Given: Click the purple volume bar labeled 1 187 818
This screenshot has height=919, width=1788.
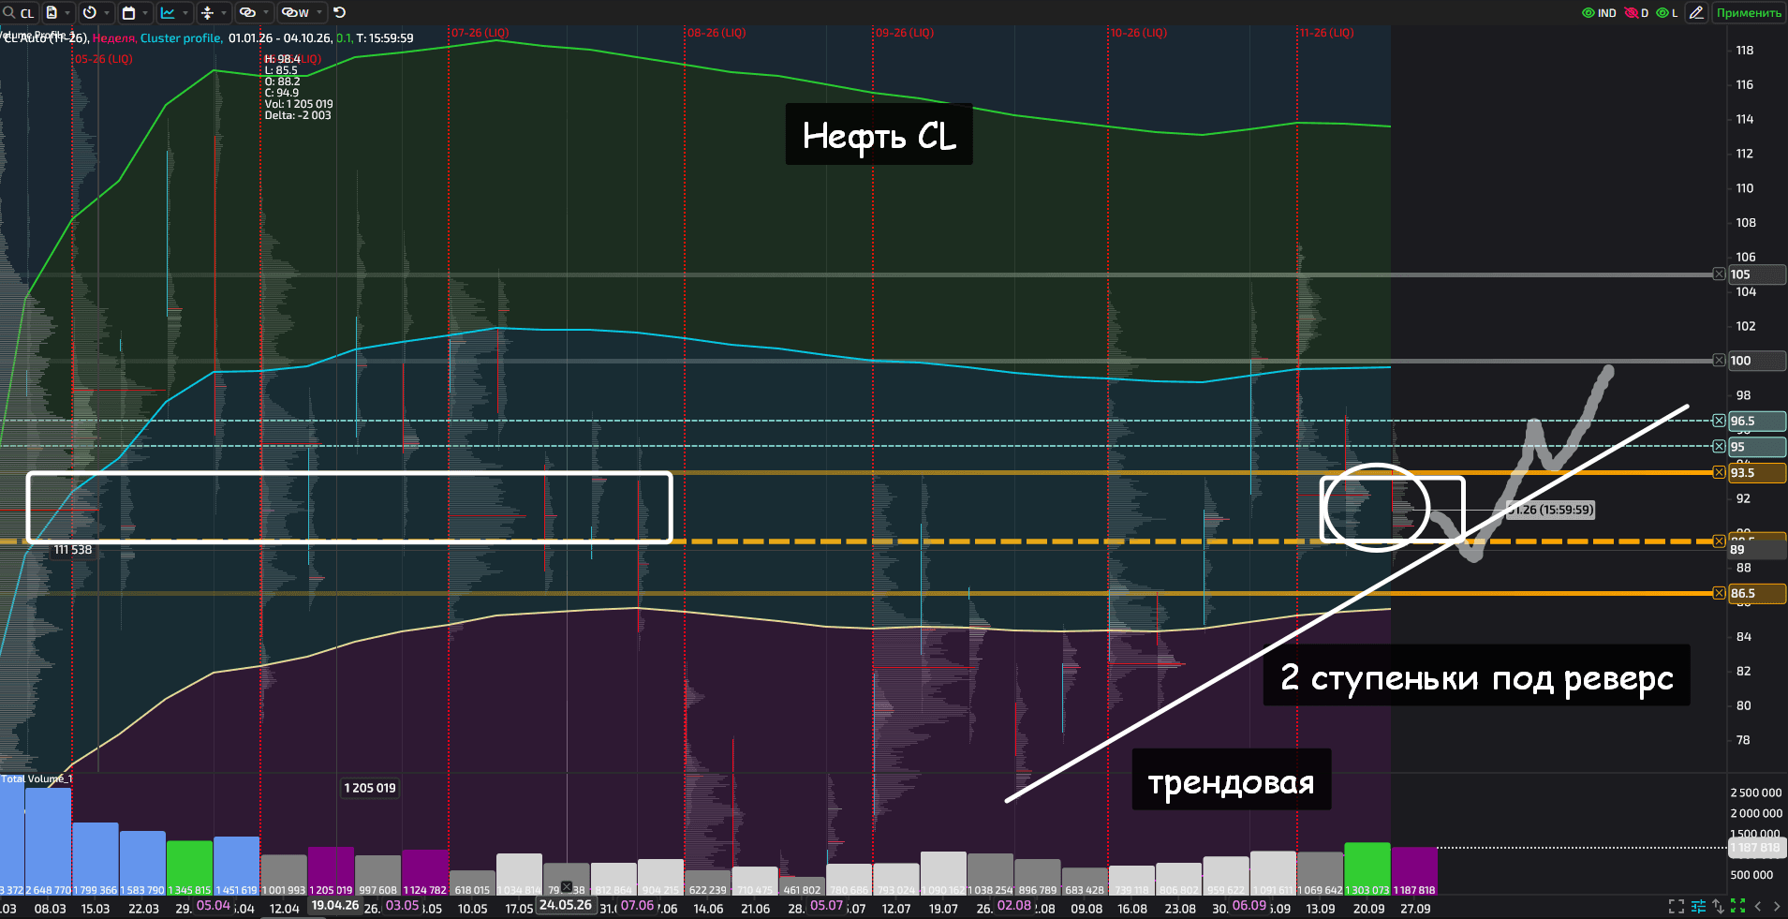Looking at the screenshot, I should click(x=1414, y=871).
